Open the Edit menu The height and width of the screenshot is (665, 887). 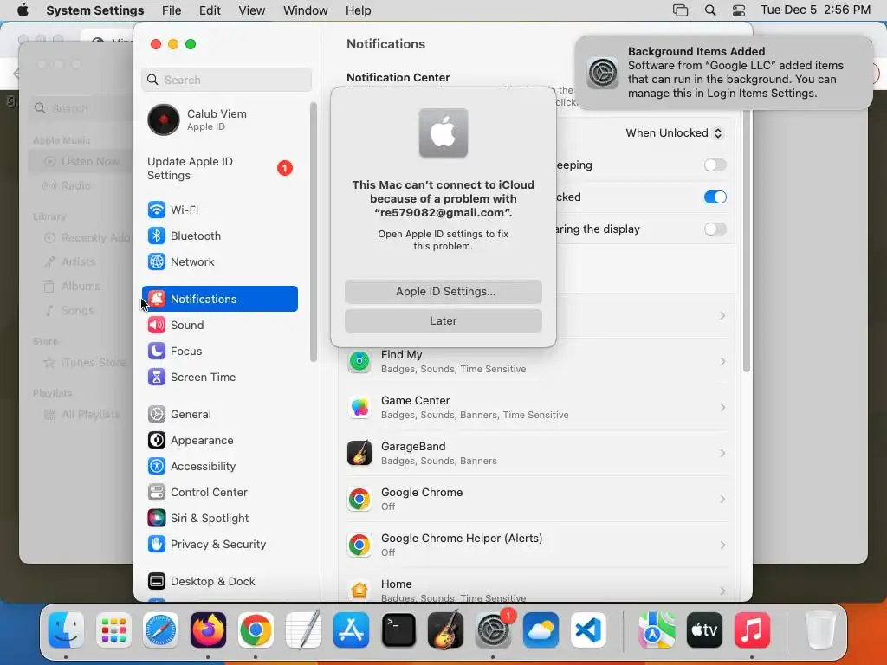click(210, 10)
